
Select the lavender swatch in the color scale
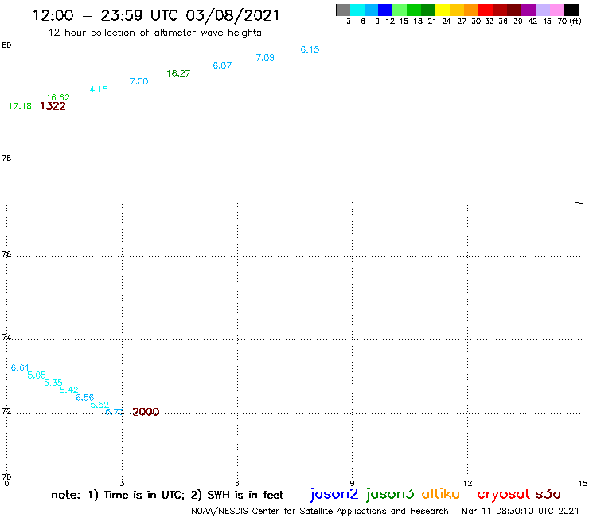[543, 10]
